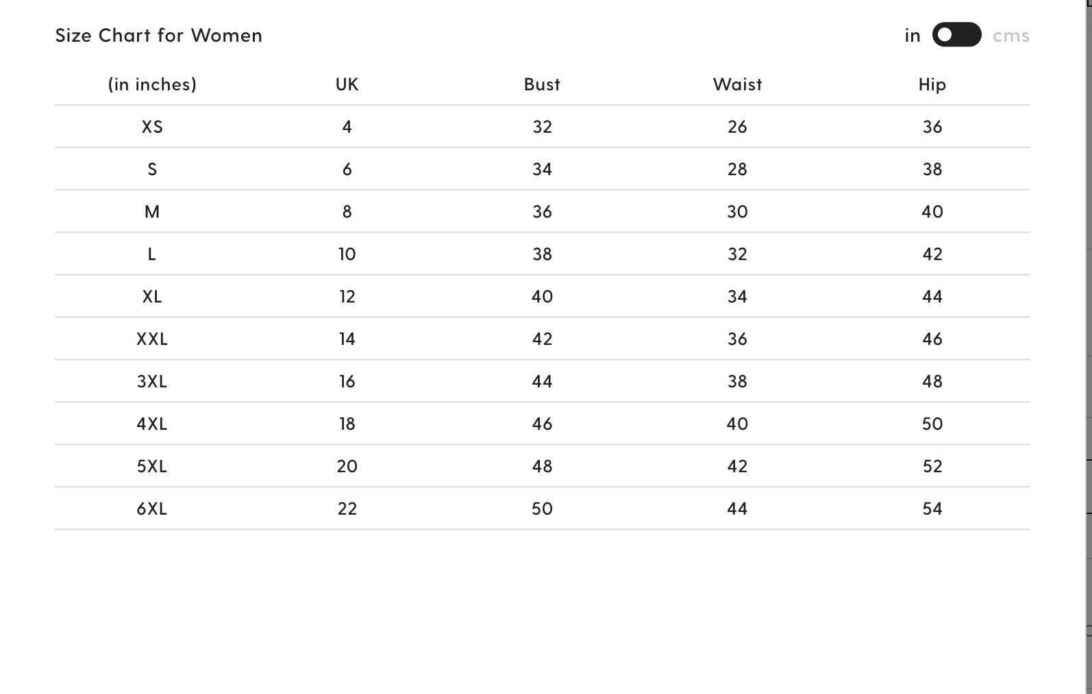Select the 4XL size row label
Image resolution: width=1092 pixels, height=694 pixels.
(x=152, y=424)
